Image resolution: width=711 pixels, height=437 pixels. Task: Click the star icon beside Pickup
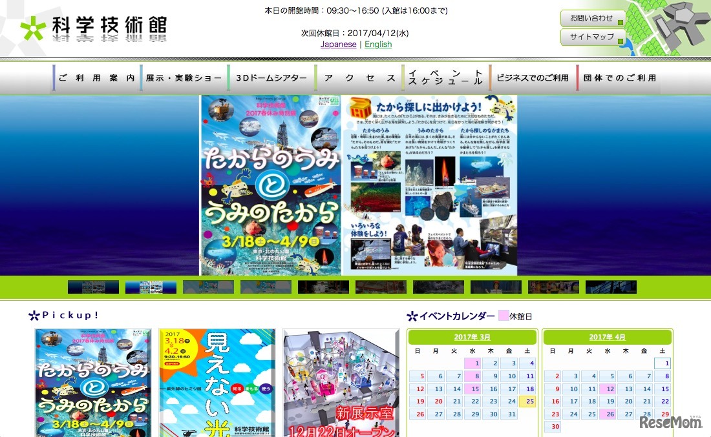coord(34,316)
